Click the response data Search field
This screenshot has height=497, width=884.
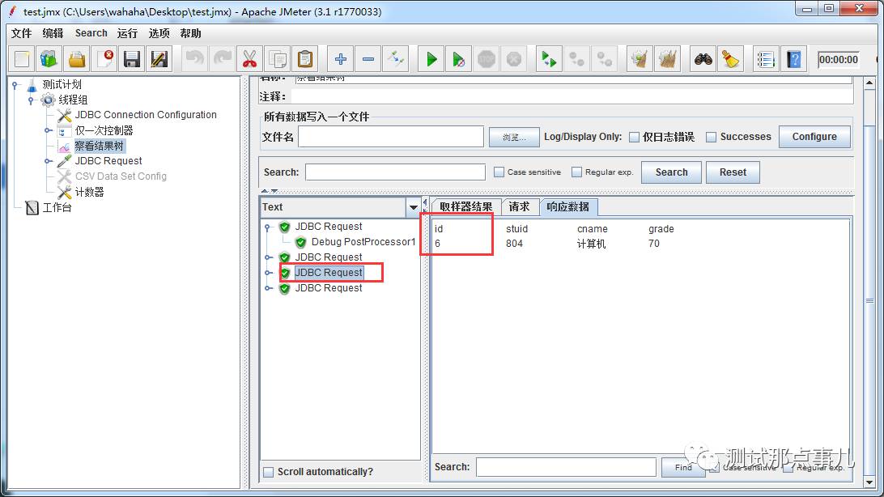tap(566, 467)
